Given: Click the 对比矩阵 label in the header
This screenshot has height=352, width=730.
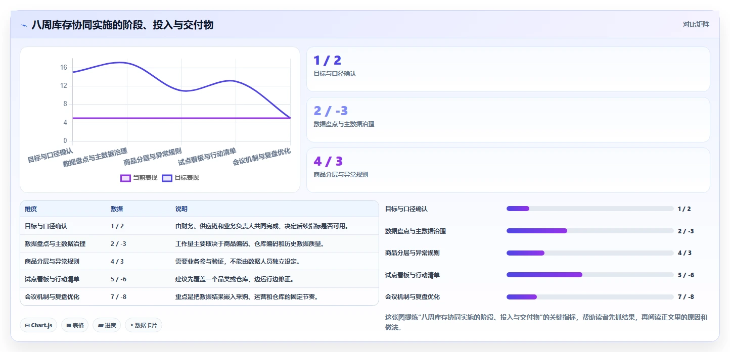Looking at the screenshot, I should (696, 24).
